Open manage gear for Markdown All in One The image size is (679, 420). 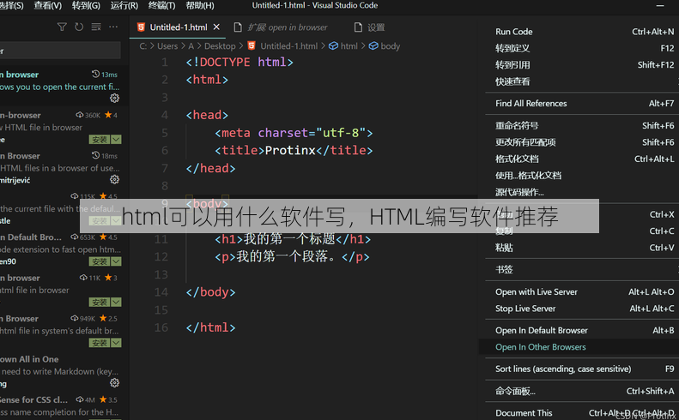click(114, 383)
